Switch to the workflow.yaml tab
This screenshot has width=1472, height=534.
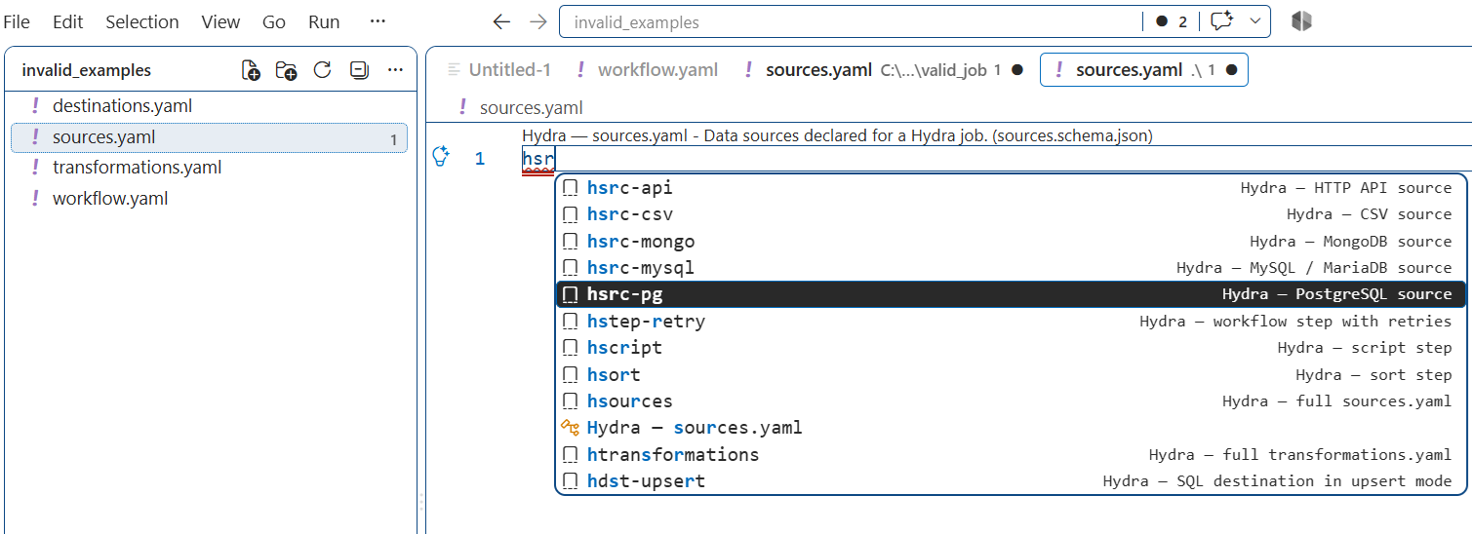(648, 70)
